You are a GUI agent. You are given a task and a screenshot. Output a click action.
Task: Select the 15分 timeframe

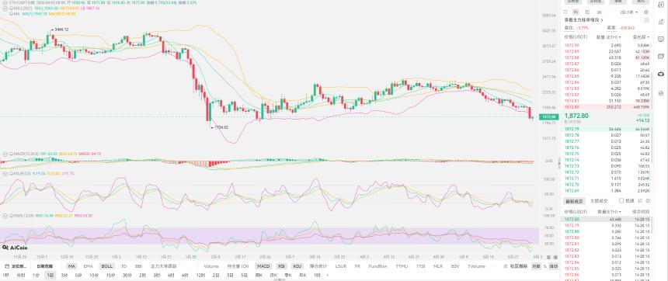coord(110,275)
